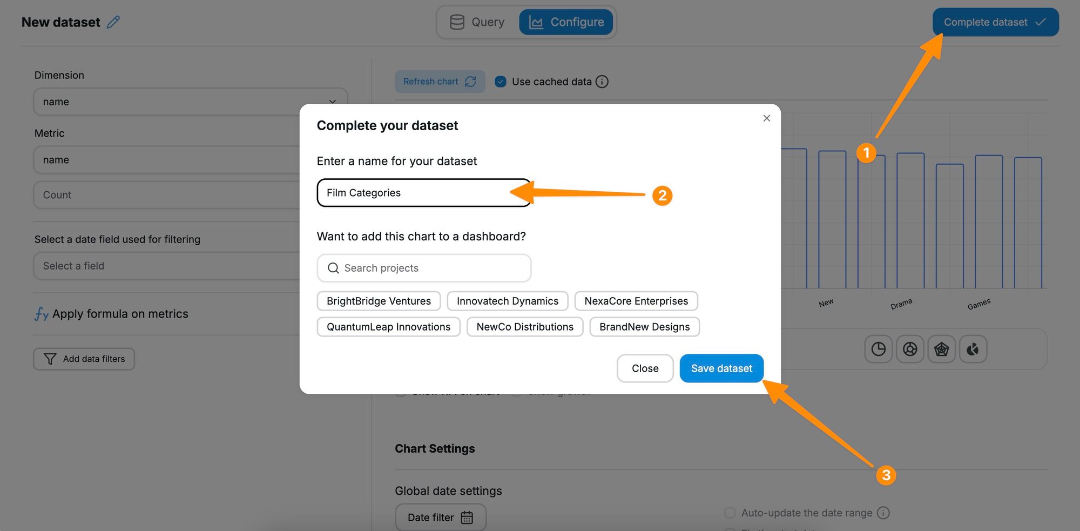Viewport: 1080px width, 531px height.
Task: Select the pie chart type icon
Action: pyautogui.click(x=878, y=349)
